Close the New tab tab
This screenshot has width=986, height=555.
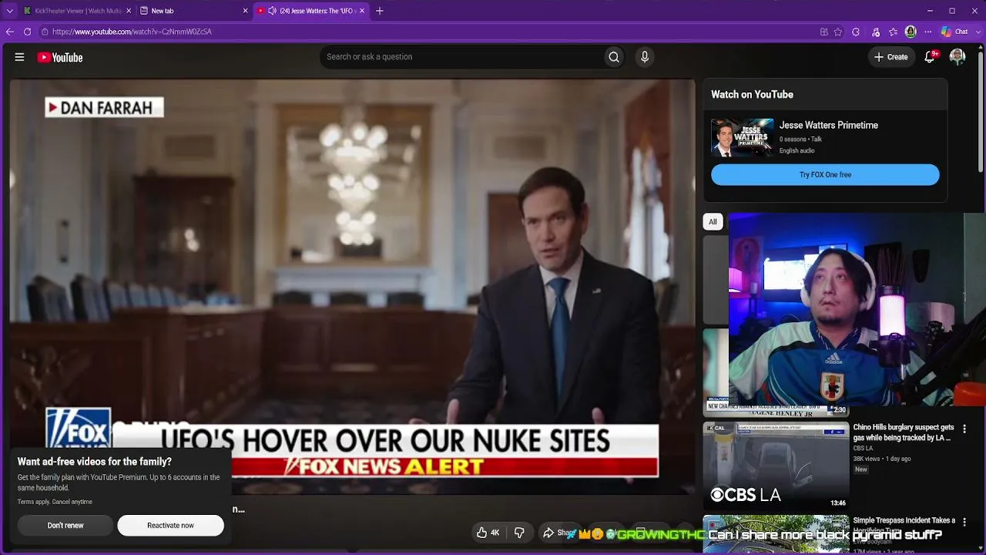[x=245, y=11]
